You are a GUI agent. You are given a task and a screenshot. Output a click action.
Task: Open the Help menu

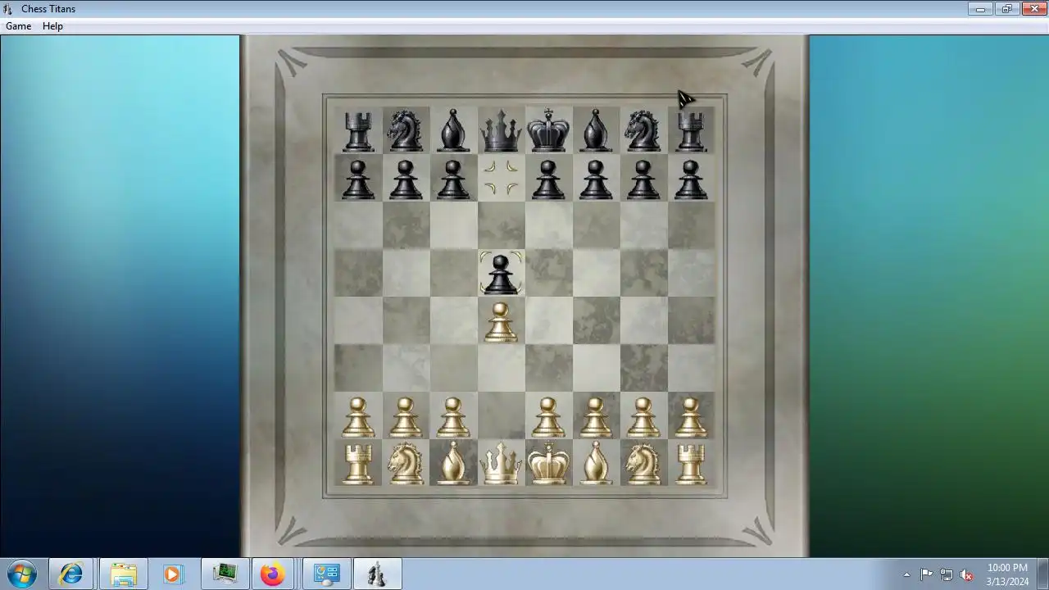(52, 26)
